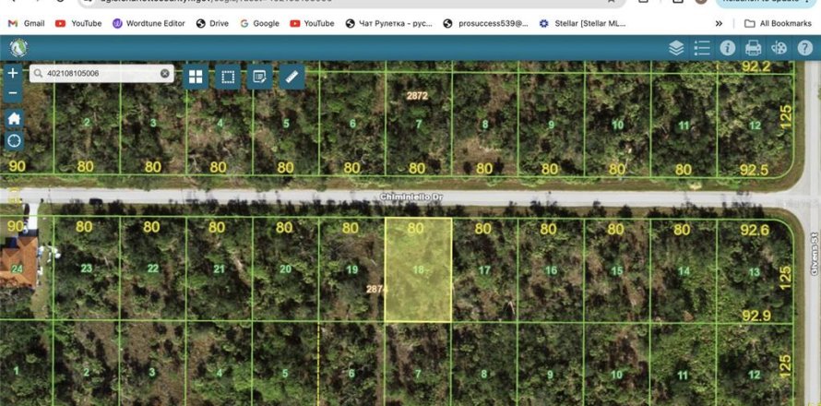The height and width of the screenshot is (406, 821).
Task: Open the YouTube bookmark beside Google bookmark
Action: click(312, 24)
